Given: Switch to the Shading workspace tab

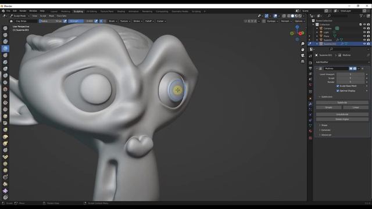Looking at the screenshot, I should 121,12.
